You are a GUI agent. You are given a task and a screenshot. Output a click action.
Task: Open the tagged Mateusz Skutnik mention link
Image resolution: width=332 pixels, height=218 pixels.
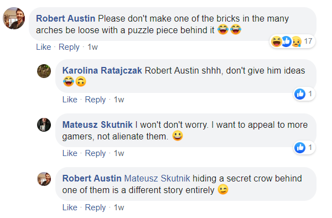click(x=157, y=178)
